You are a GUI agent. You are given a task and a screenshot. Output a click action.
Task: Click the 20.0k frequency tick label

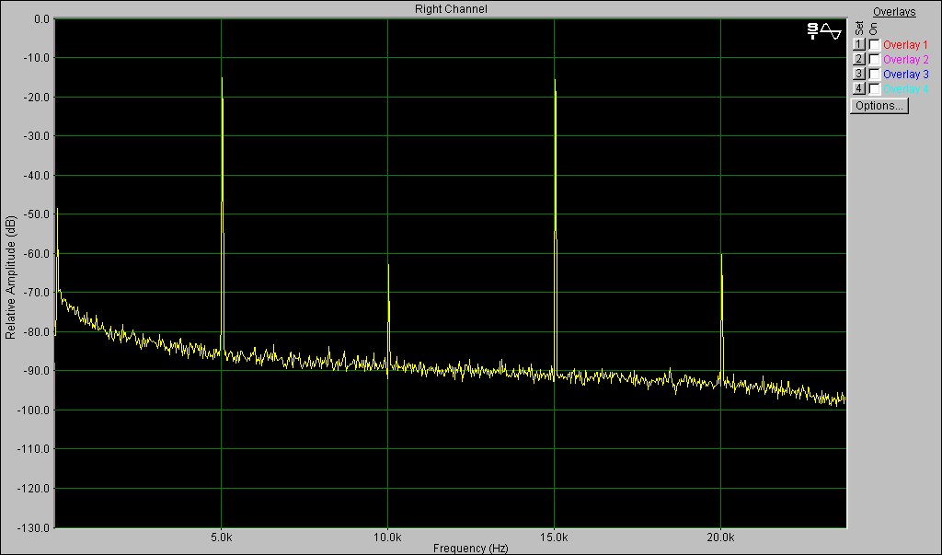coord(720,538)
